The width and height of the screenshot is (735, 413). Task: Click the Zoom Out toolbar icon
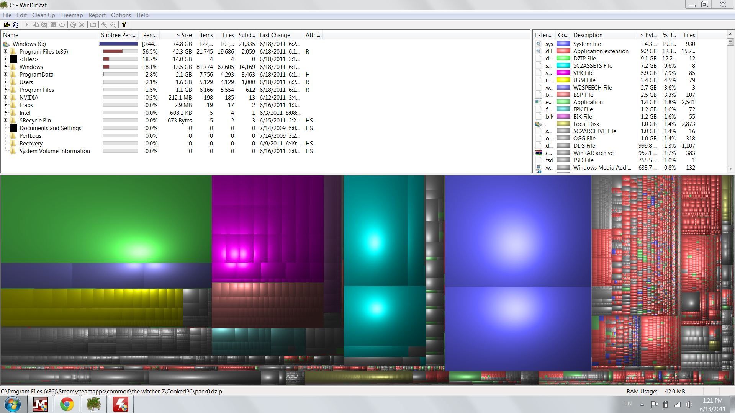pos(113,24)
